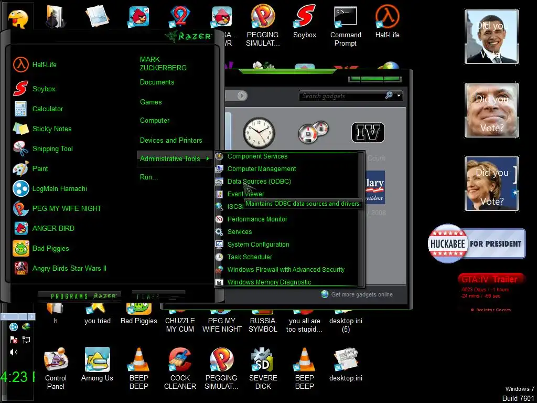The image size is (537, 403).
Task: Open the Control Panel desktop icon
Action: coord(56,369)
